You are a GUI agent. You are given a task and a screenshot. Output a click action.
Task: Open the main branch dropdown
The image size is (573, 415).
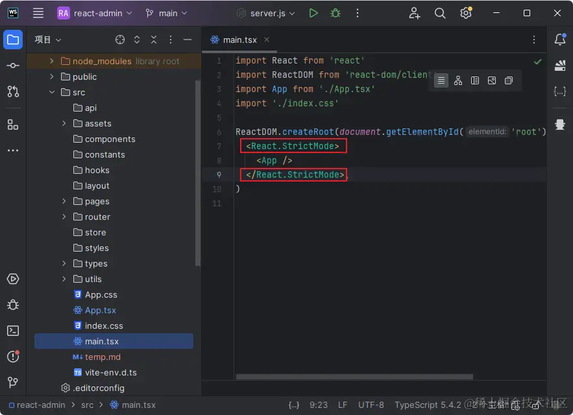click(166, 13)
